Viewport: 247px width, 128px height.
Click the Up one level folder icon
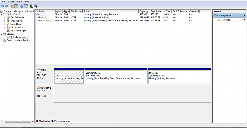[12, 6]
